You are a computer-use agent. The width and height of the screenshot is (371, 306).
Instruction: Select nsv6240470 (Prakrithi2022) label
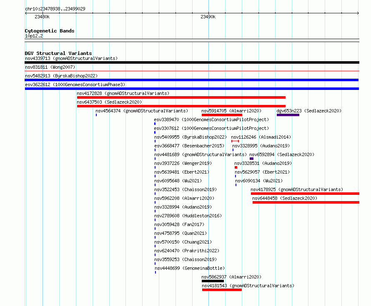(x=187, y=251)
